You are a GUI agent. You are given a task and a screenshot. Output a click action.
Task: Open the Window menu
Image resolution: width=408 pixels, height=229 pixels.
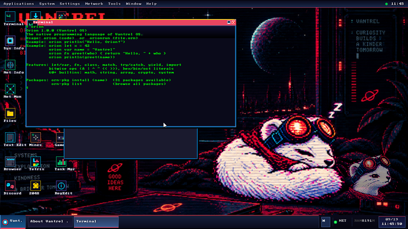click(134, 4)
